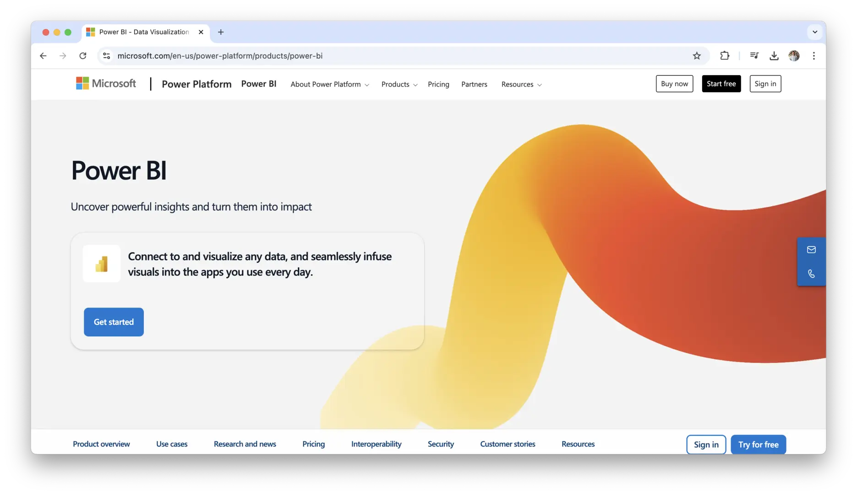
Task: Open the Downloads icon
Action: 774,56
